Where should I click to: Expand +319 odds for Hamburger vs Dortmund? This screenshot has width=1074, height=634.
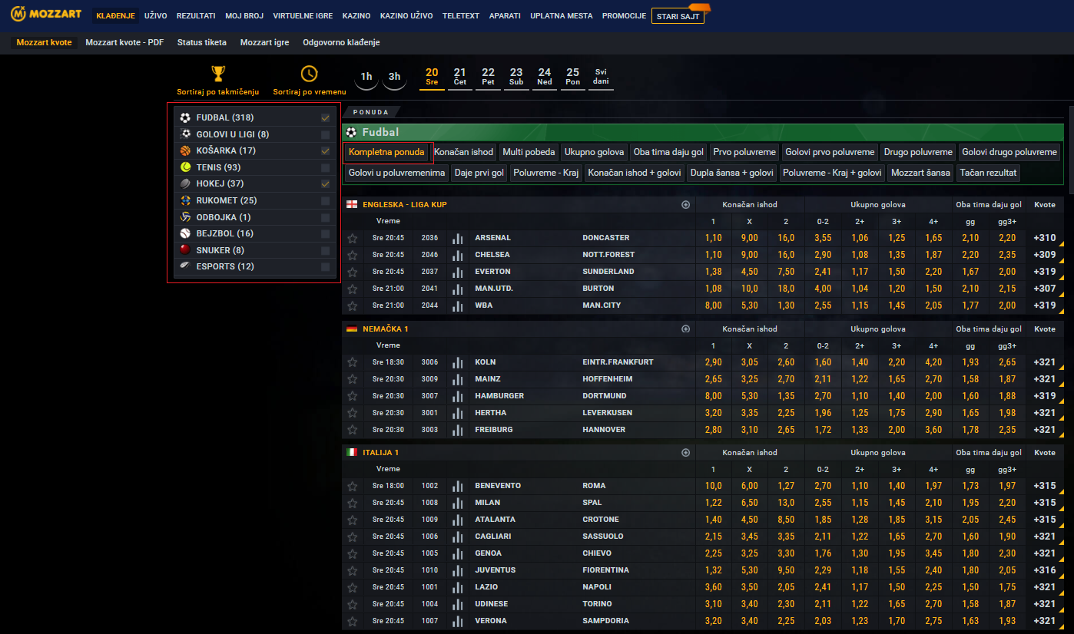[1046, 396]
